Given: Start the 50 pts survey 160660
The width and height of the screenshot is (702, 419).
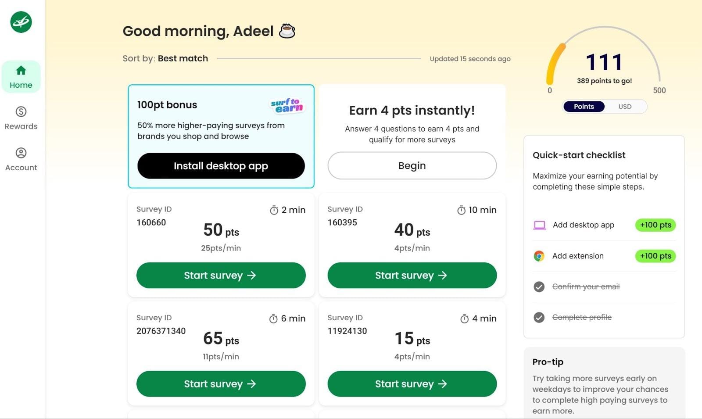Looking at the screenshot, I should click(221, 275).
